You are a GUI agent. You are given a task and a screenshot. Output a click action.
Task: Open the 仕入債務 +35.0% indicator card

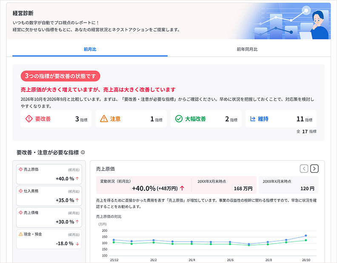[49, 196]
